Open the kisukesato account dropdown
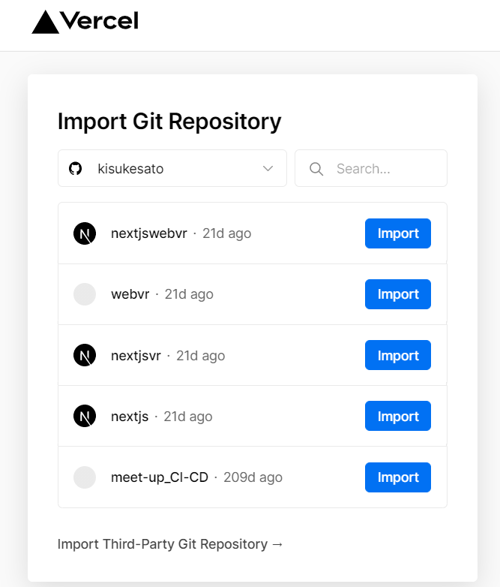This screenshot has height=587, width=500. (172, 168)
